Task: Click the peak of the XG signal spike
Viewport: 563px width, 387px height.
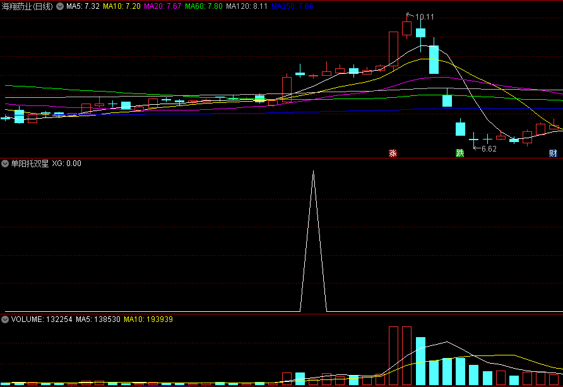Action: (x=314, y=172)
